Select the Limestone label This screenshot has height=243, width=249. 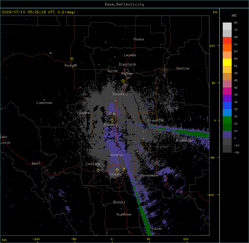tap(44, 103)
